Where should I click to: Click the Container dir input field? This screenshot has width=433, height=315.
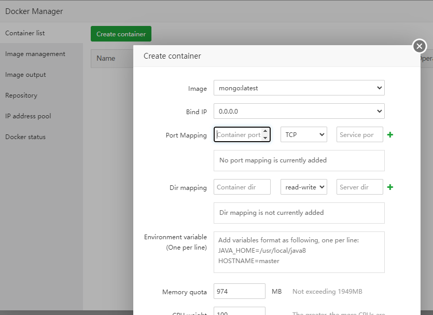242,187
